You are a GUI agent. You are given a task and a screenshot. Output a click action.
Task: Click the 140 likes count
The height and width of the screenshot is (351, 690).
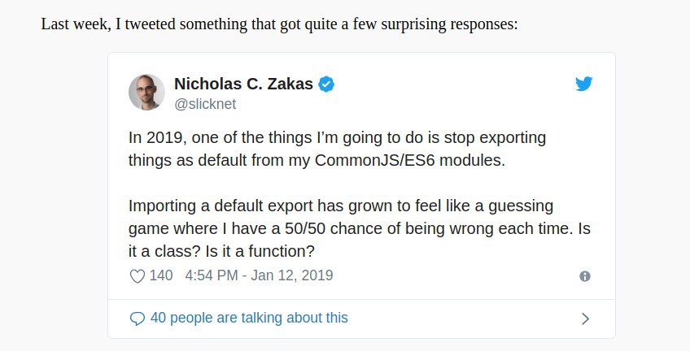161,275
